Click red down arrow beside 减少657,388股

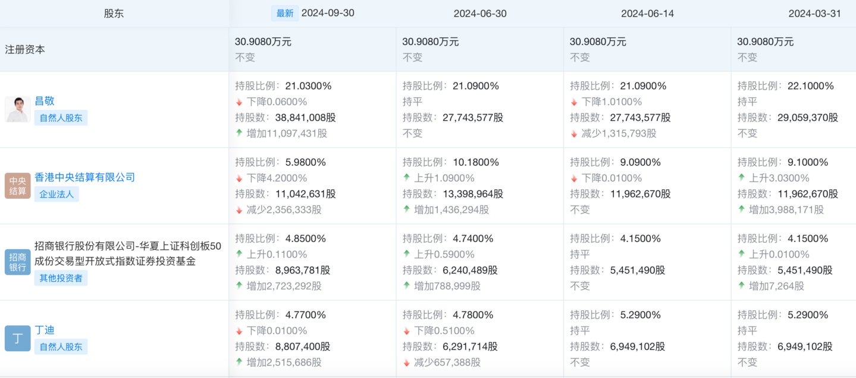pyautogui.click(x=406, y=362)
